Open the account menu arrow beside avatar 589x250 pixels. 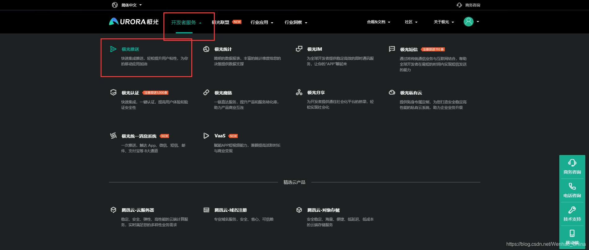coord(478,22)
